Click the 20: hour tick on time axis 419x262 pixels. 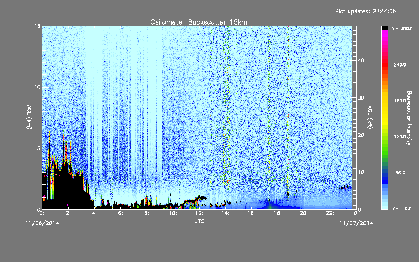tap(304, 213)
